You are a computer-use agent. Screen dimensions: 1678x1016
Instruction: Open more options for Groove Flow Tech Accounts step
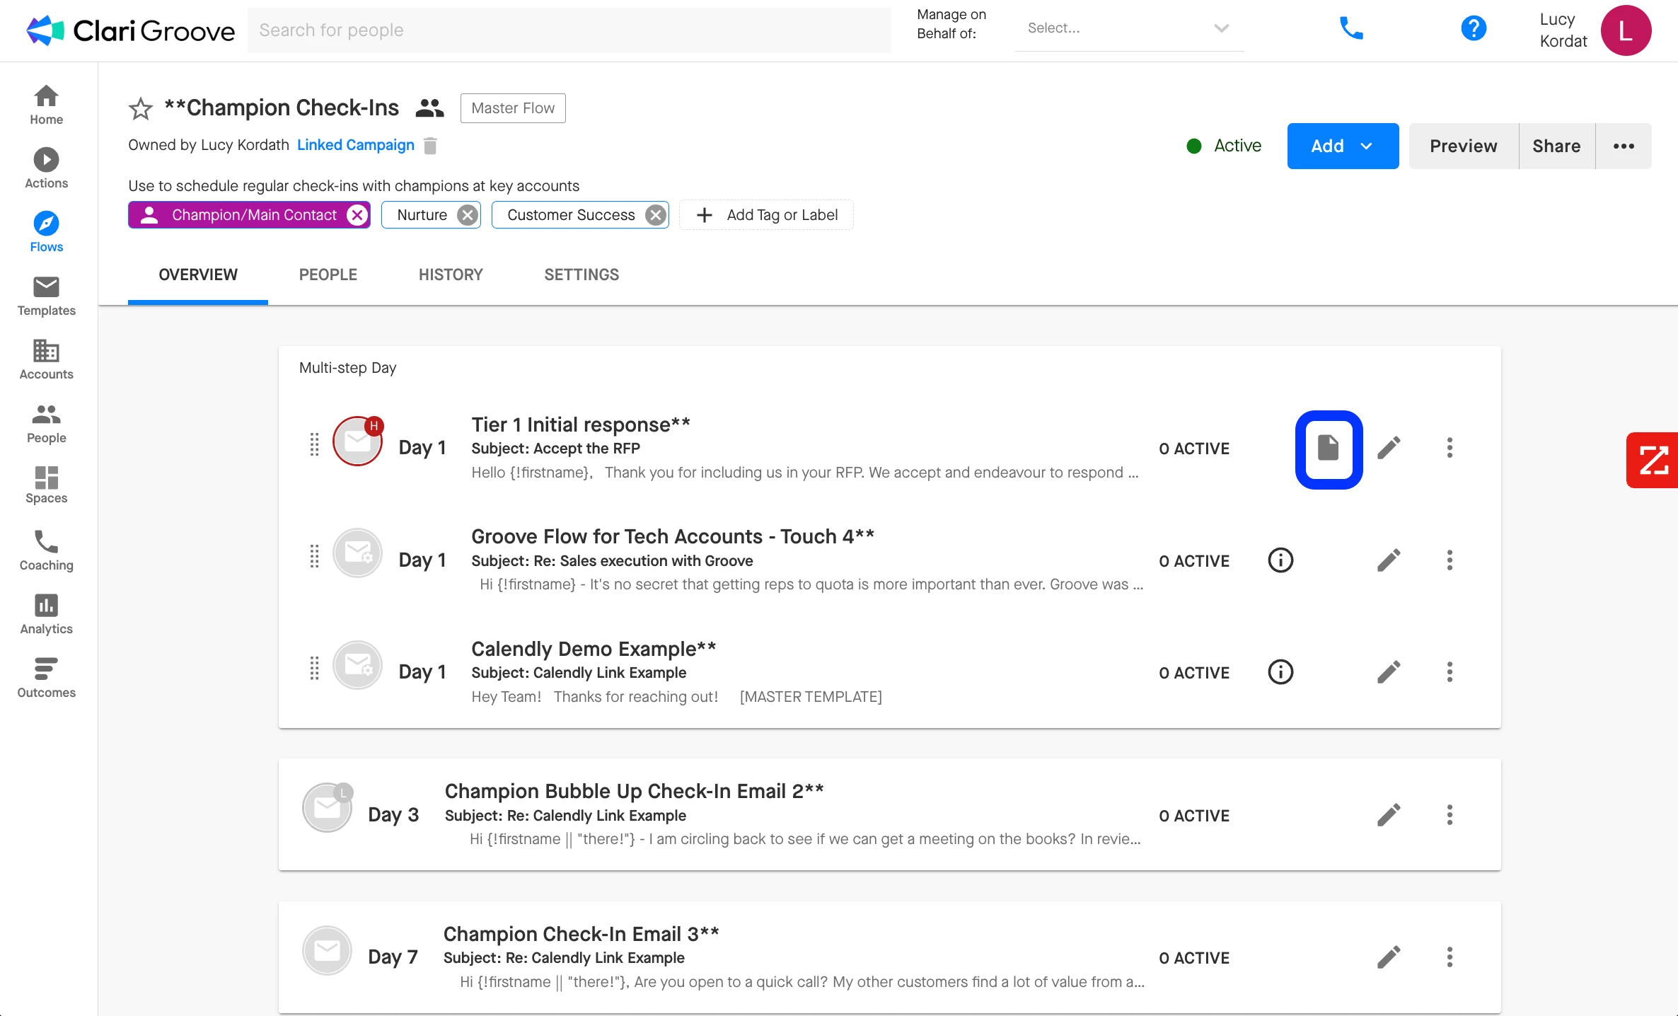click(x=1450, y=560)
